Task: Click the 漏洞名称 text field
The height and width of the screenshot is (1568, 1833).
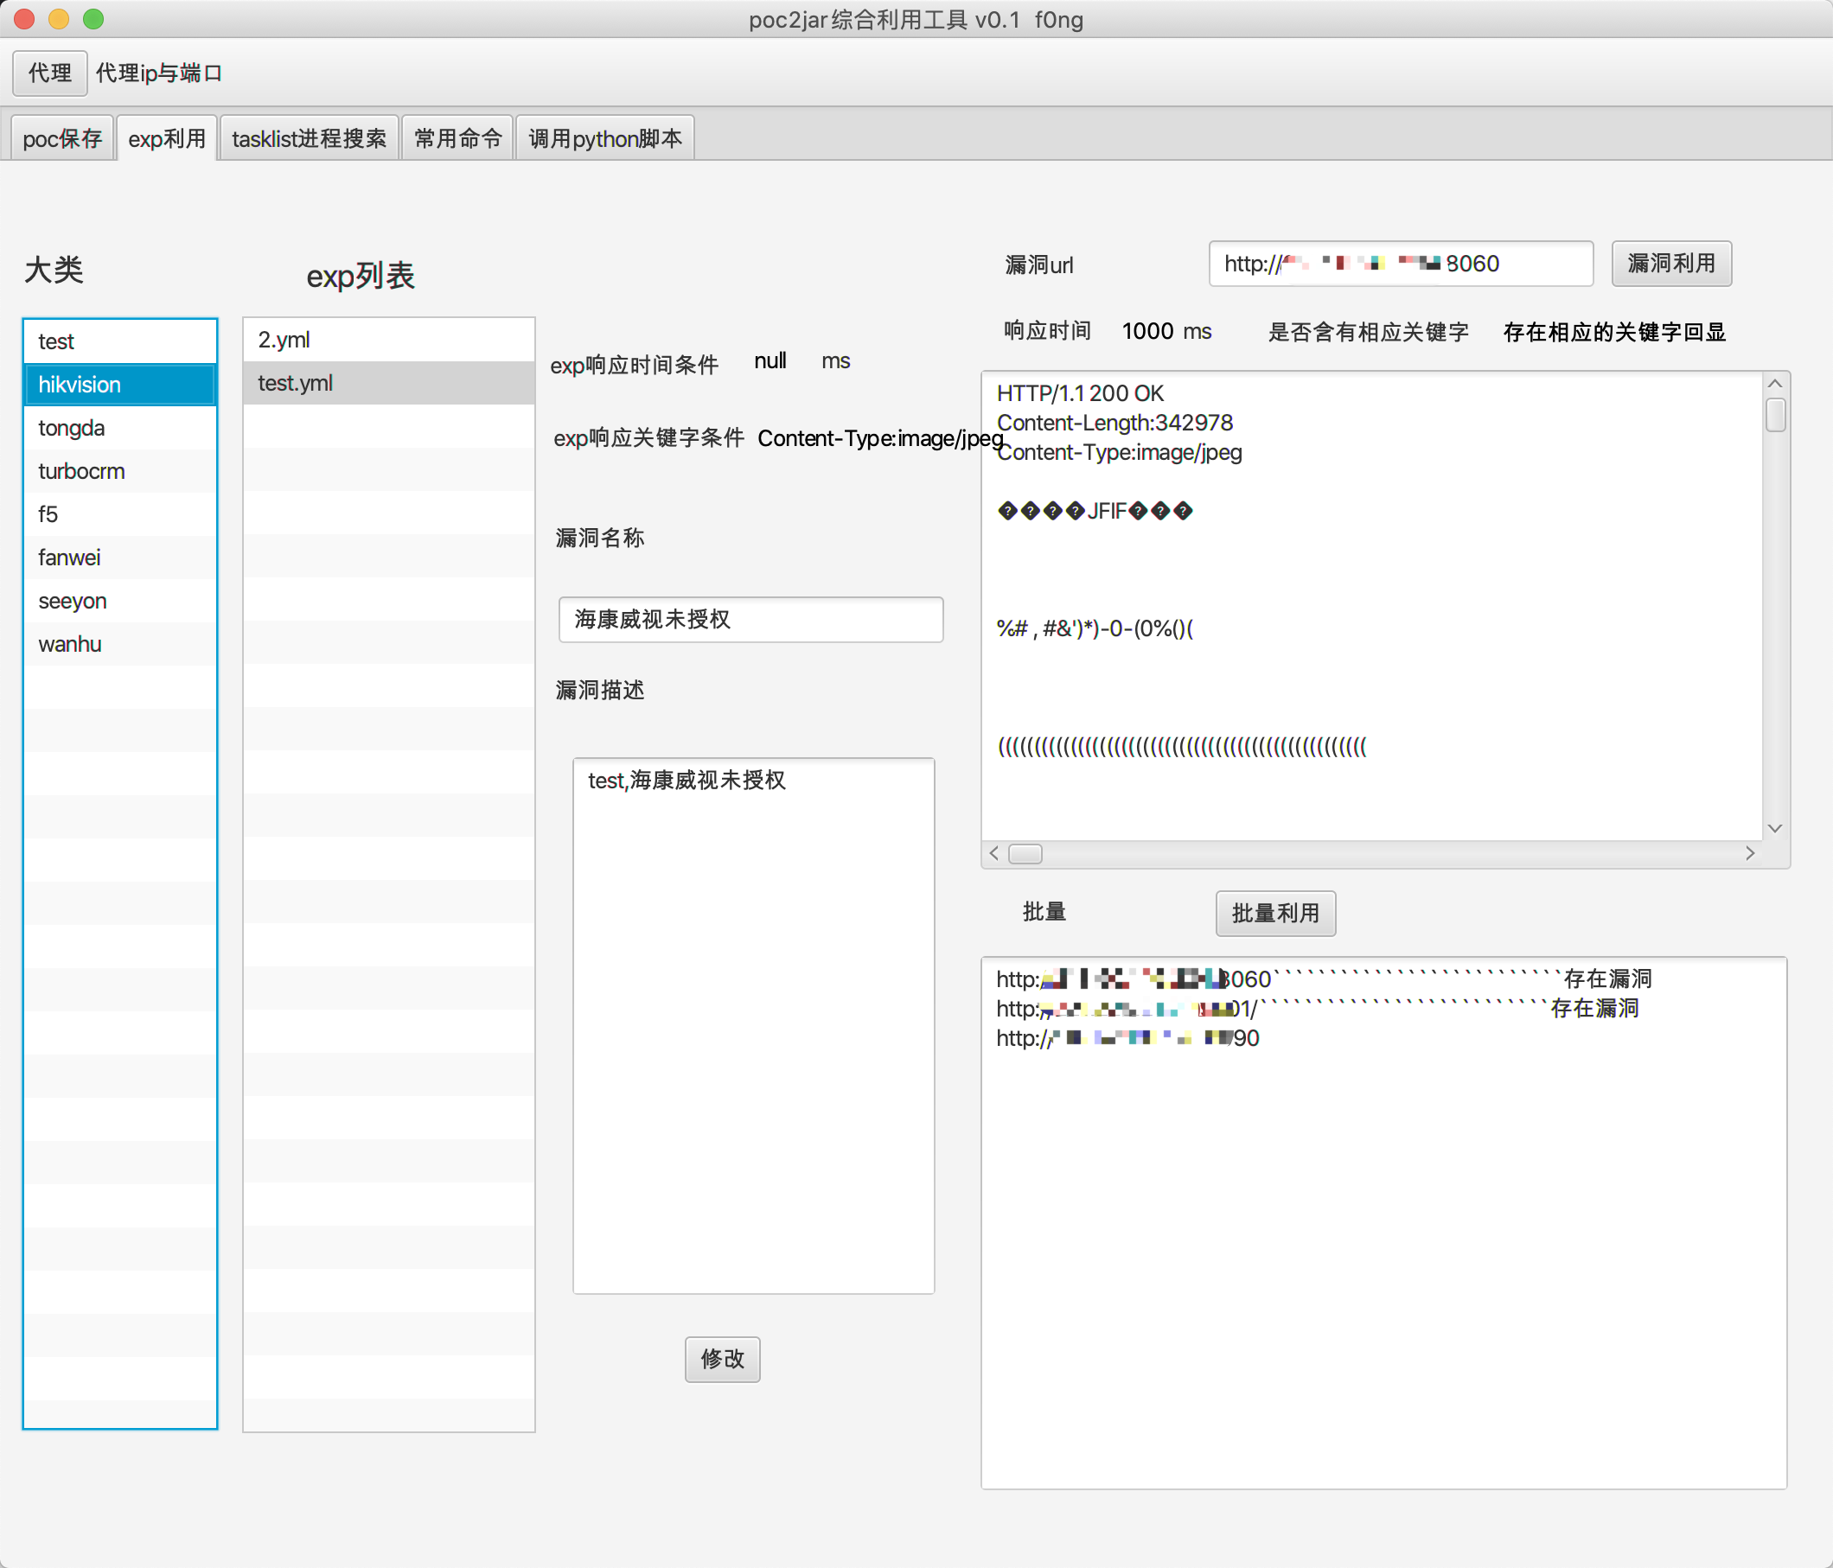Action: point(750,619)
